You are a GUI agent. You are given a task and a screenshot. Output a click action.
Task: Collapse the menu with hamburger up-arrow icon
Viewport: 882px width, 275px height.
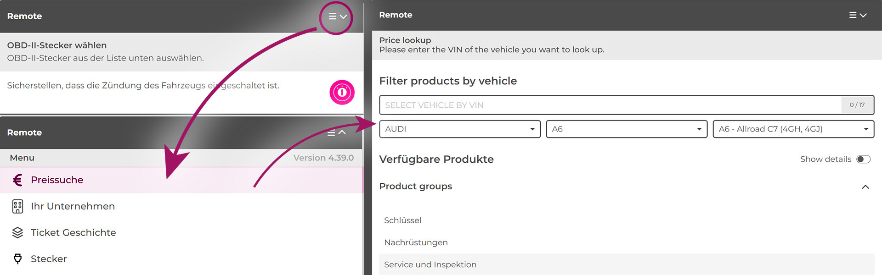pos(336,132)
